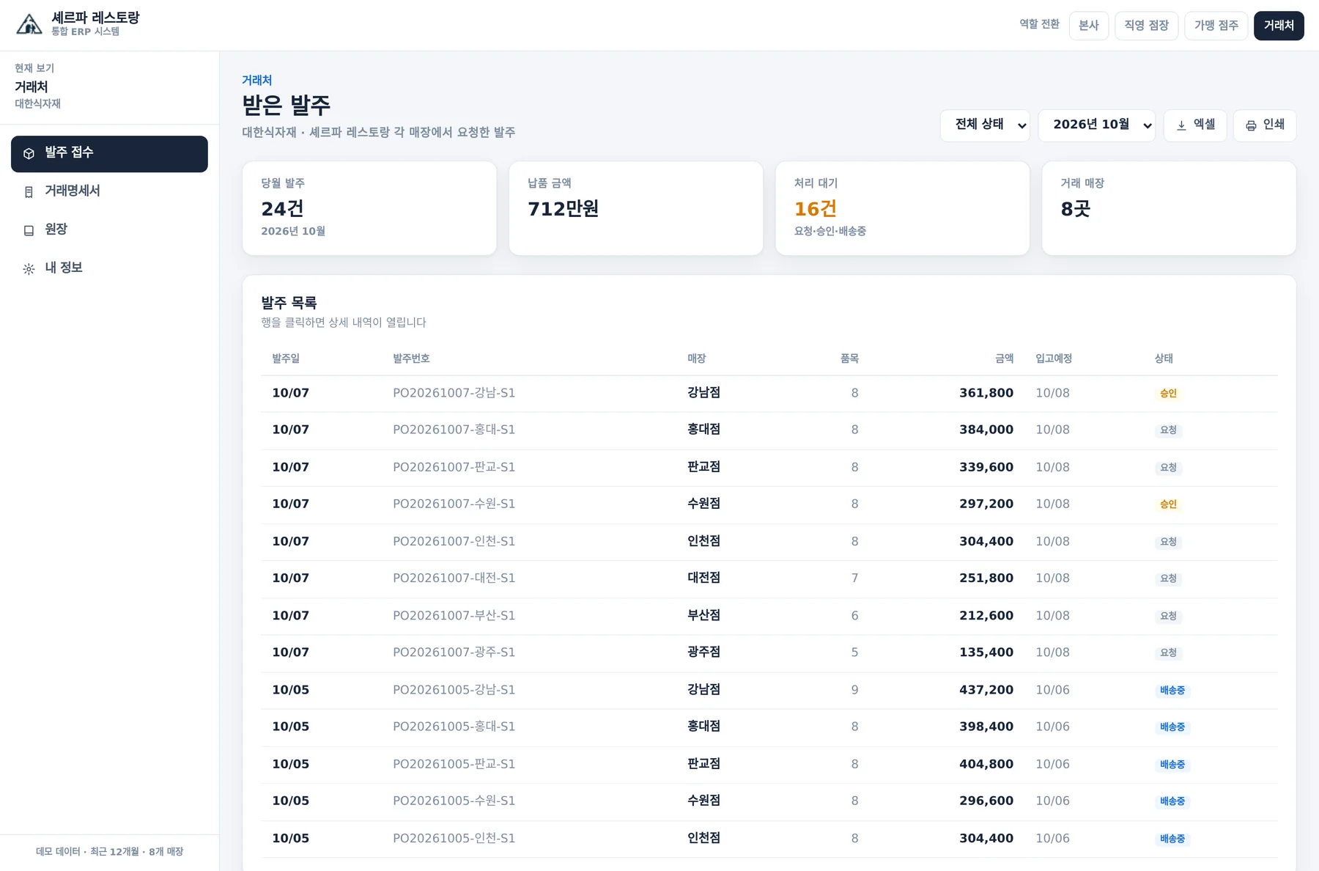This screenshot has width=1319, height=871.
Task: Click the 금액 column header
Action: 1004,359
